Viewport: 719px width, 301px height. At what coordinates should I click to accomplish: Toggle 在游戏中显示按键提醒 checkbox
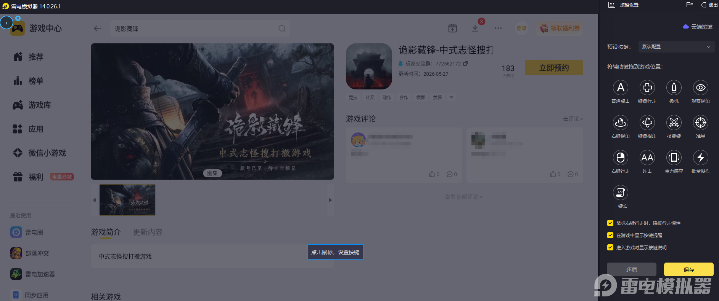[610, 235]
